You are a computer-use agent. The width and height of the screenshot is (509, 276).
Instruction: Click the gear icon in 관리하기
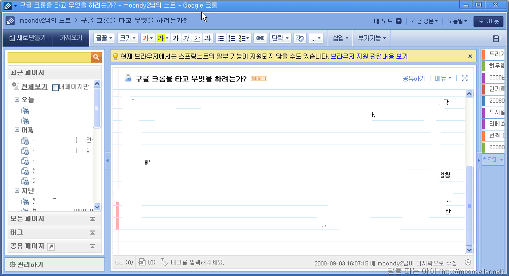pos(13,265)
